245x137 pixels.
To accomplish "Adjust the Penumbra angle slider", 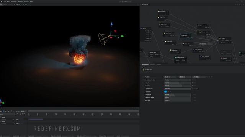I will tap(178, 97).
